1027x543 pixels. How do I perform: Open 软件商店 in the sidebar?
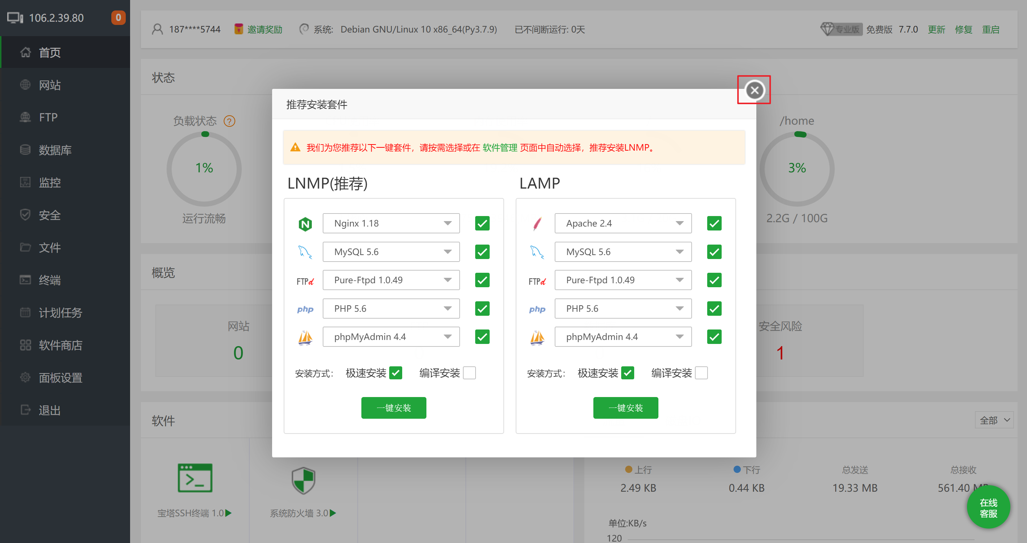(x=60, y=345)
